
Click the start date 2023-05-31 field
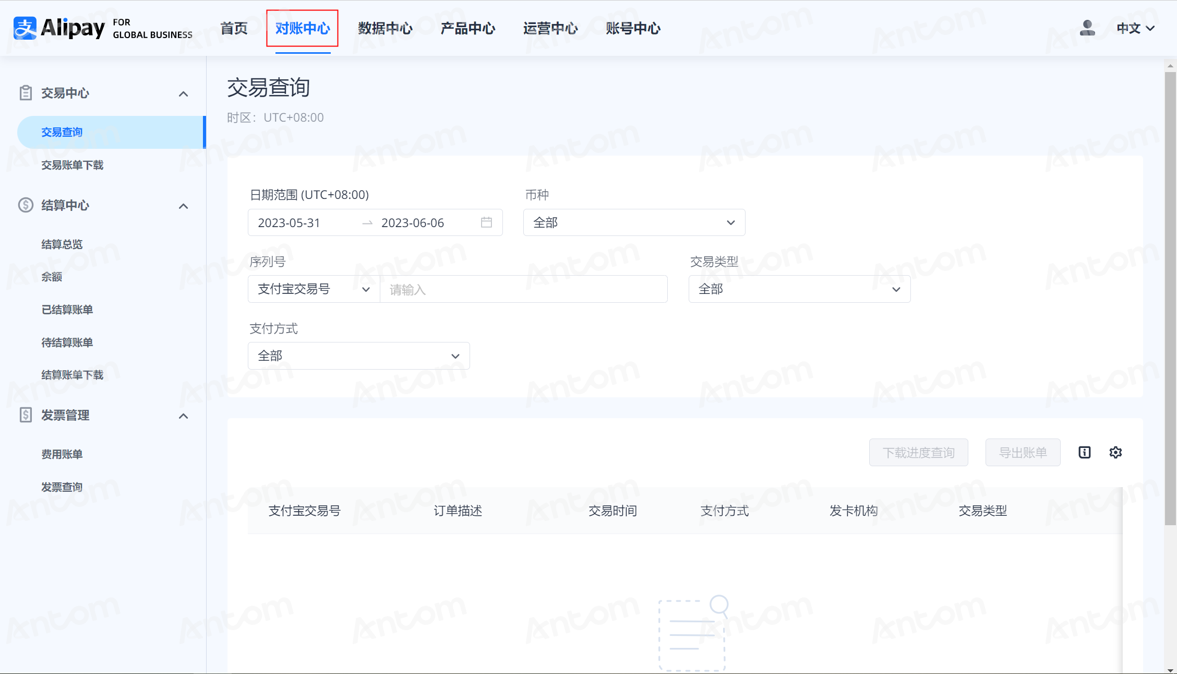(289, 223)
